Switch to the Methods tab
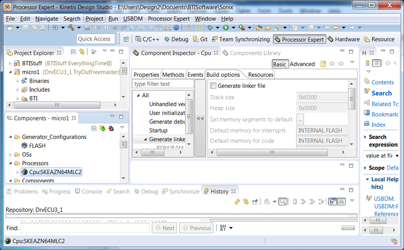 (173, 75)
